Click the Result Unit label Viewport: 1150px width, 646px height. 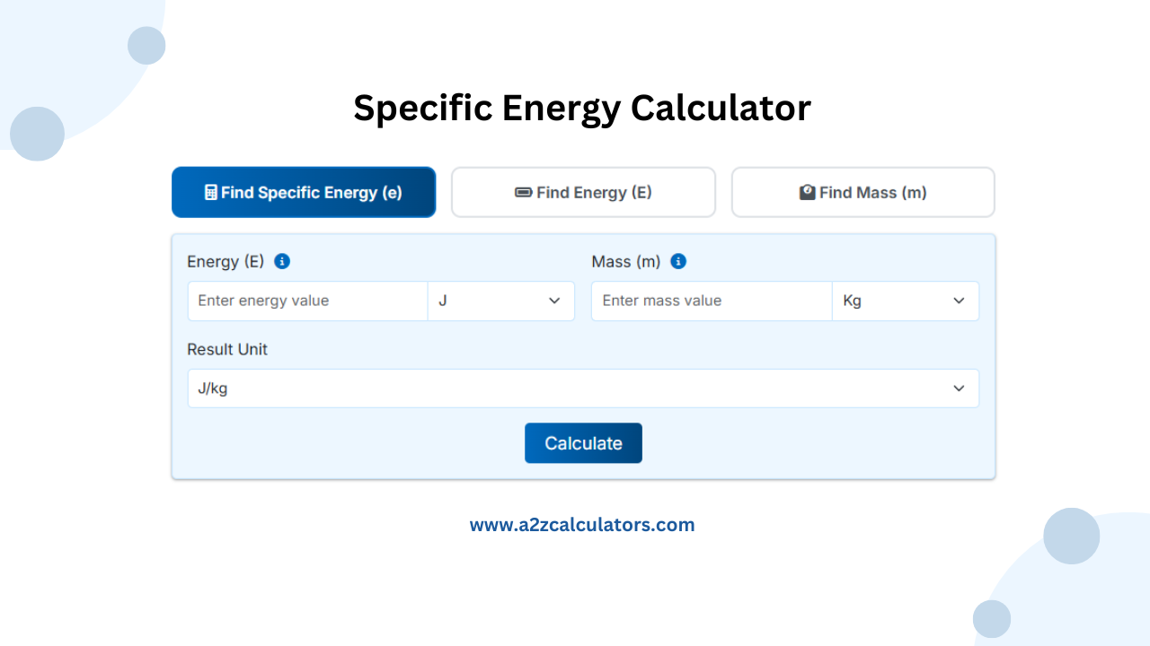point(227,349)
